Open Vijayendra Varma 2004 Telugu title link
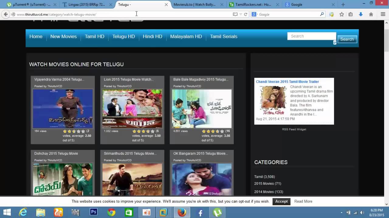389x218 pixels. (x=59, y=79)
